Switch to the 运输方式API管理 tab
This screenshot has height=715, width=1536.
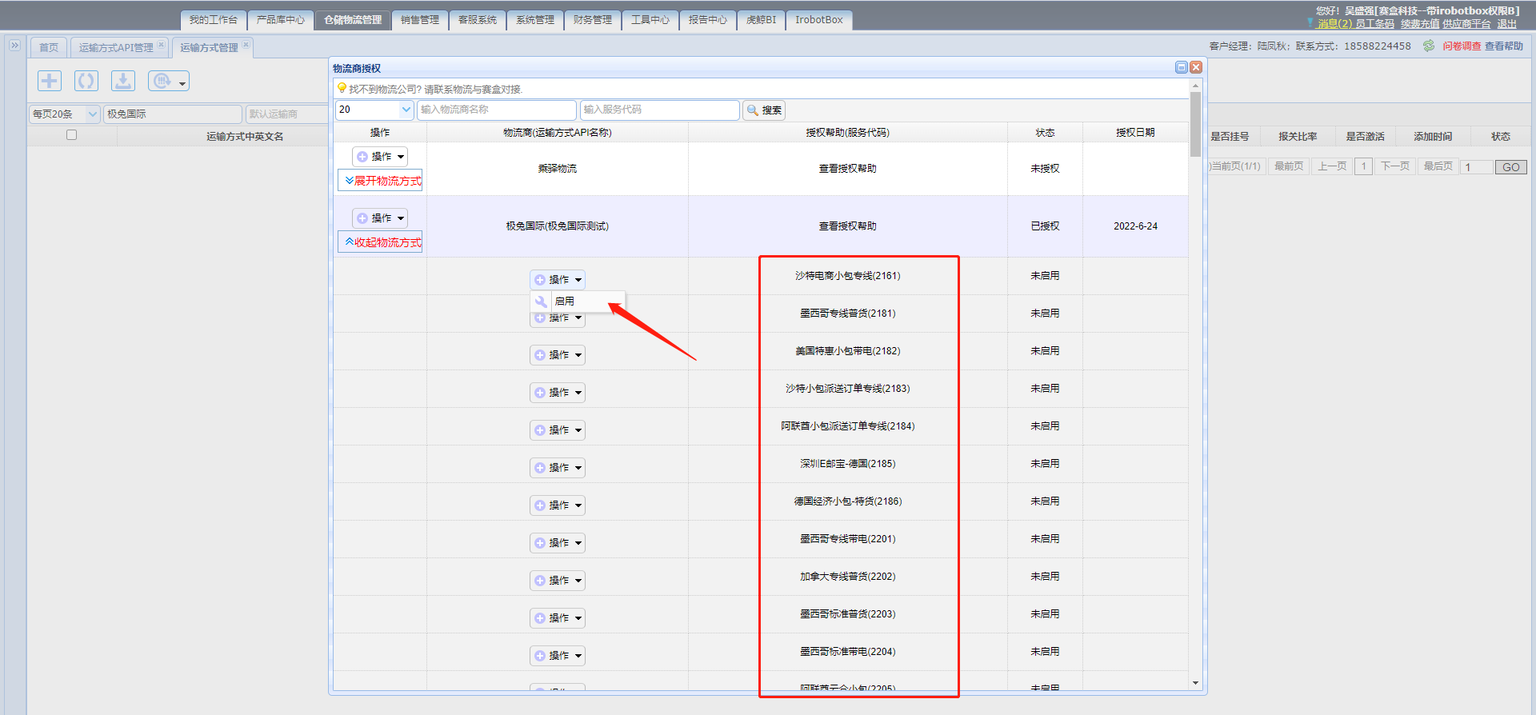pos(116,47)
